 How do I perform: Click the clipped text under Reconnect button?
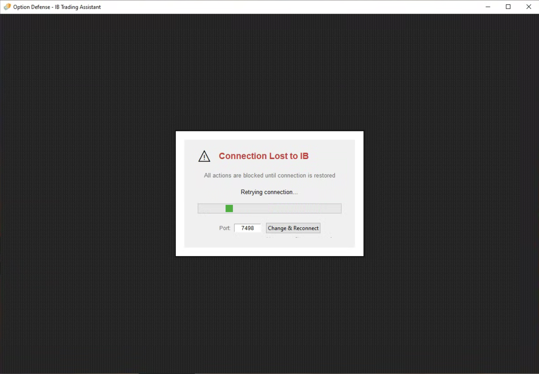pos(299,237)
